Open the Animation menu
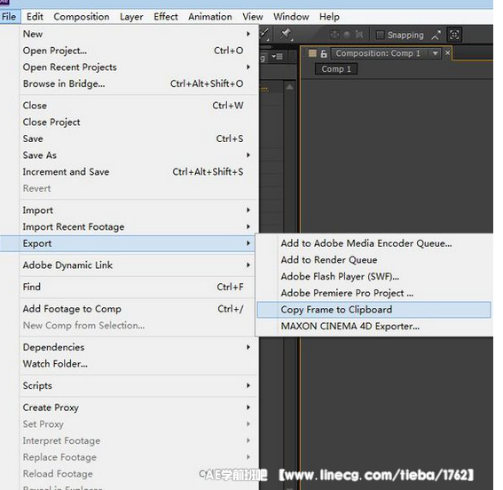The width and height of the screenshot is (503, 490). tap(210, 17)
